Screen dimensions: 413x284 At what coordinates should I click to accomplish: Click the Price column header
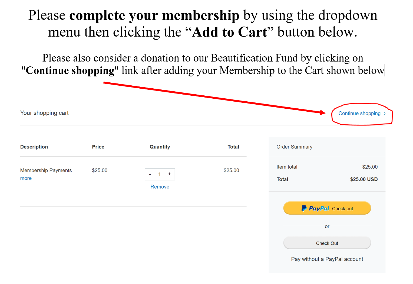pyautogui.click(x=98, y=147)
